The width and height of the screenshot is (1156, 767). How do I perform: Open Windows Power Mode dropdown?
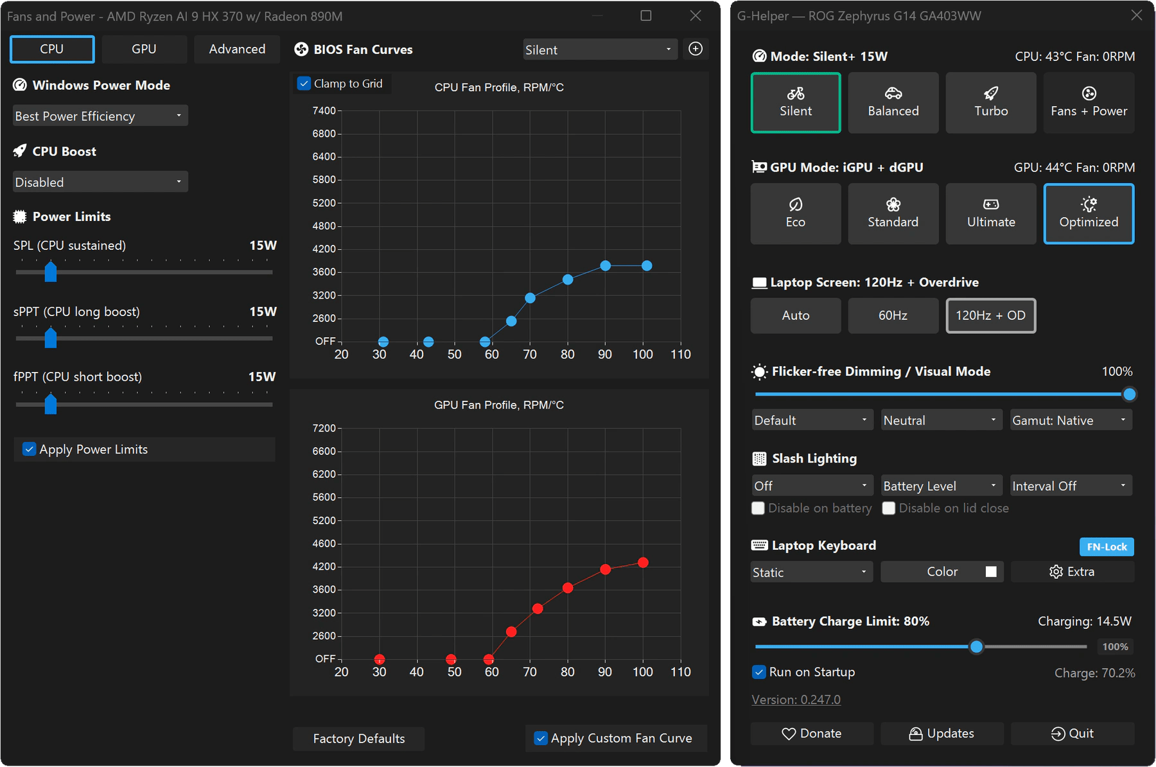(x=100, y=116)
